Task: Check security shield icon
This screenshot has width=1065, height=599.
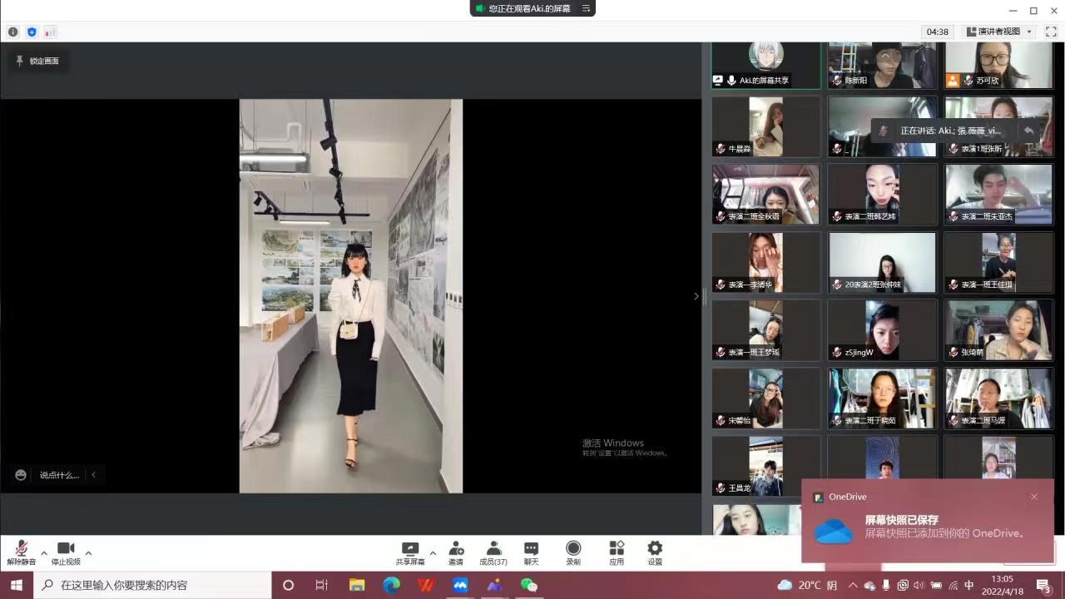Action: pyautogui.click(x=32, y=32)
